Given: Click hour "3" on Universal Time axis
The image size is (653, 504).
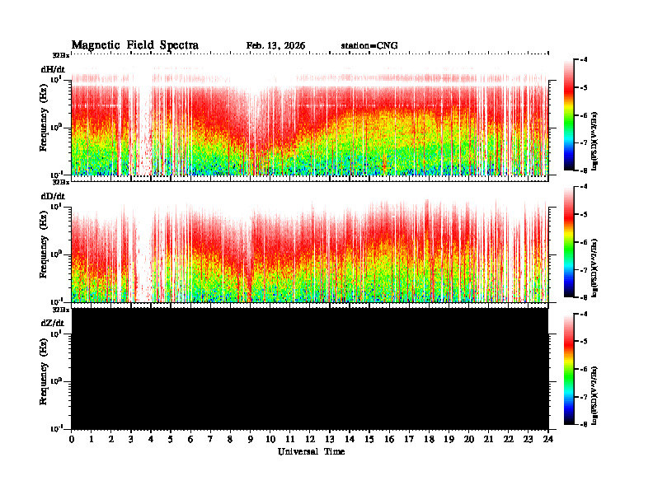Looking at the screenshot, I should [x=131, y=440].
